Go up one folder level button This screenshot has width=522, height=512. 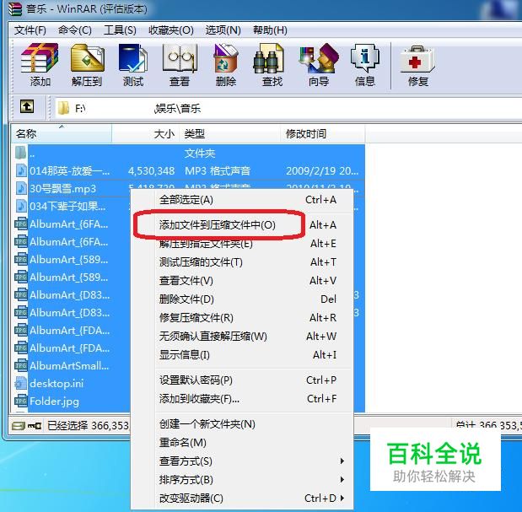coord(27,107)
